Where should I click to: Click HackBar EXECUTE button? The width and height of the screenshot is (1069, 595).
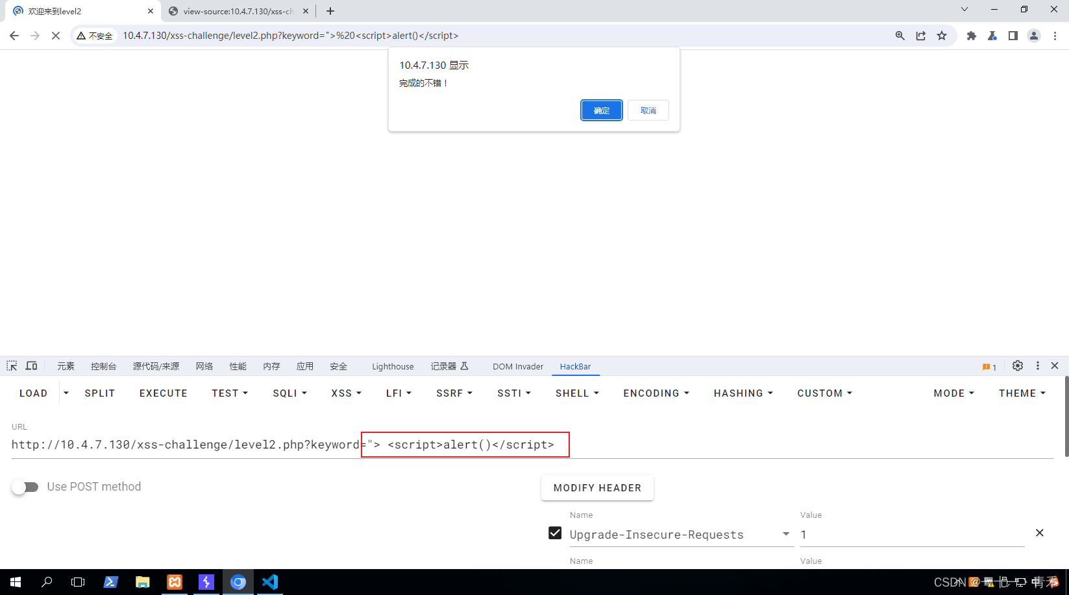(x=164, y=393)
